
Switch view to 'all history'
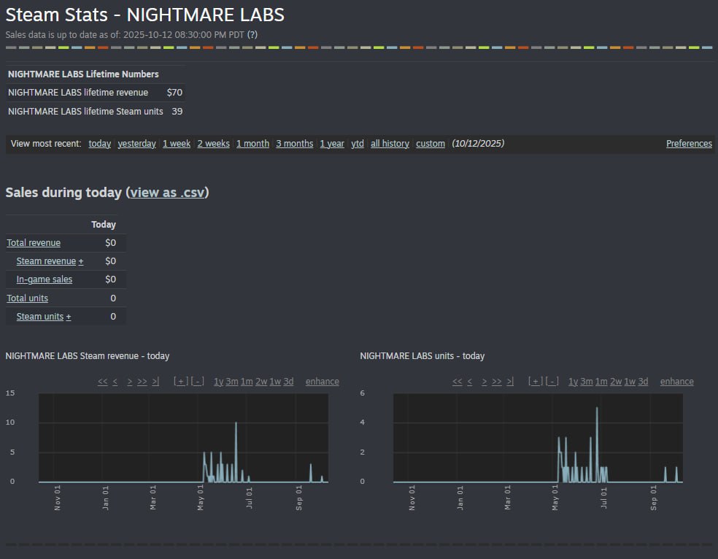(x=390, y=144)
